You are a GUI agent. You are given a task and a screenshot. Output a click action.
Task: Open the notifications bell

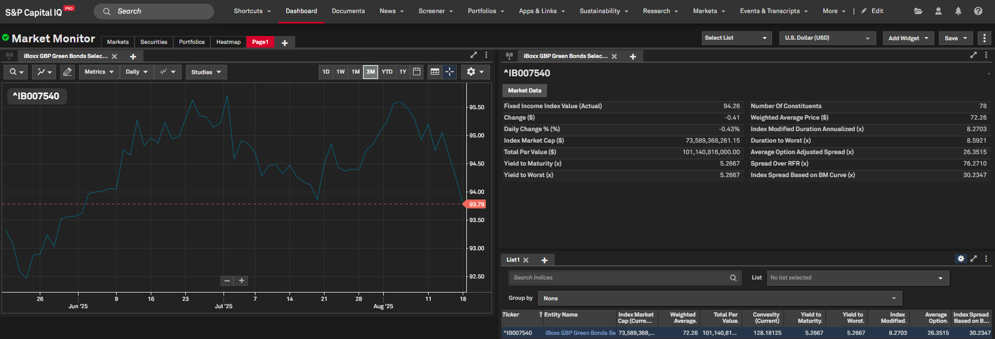[x=958, y=11]
